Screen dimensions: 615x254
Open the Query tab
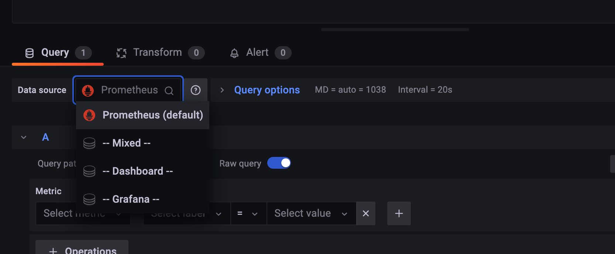58,53
